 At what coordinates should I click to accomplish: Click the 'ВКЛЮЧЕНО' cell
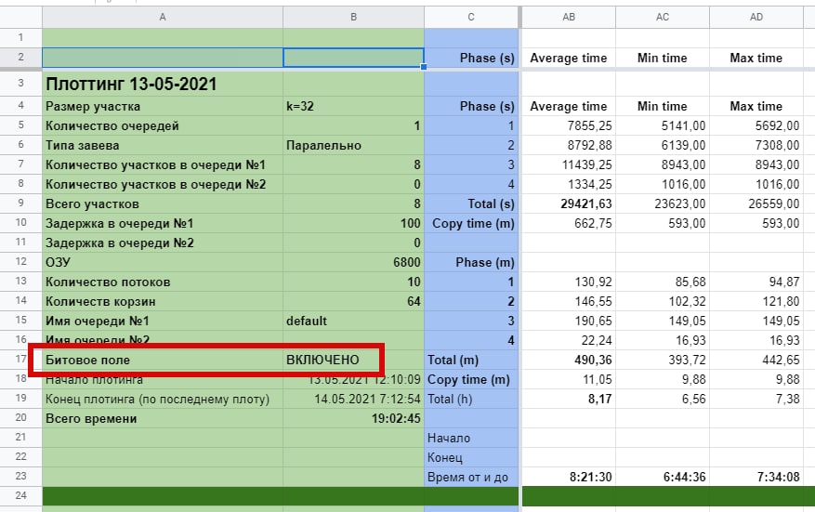[353, 360]
